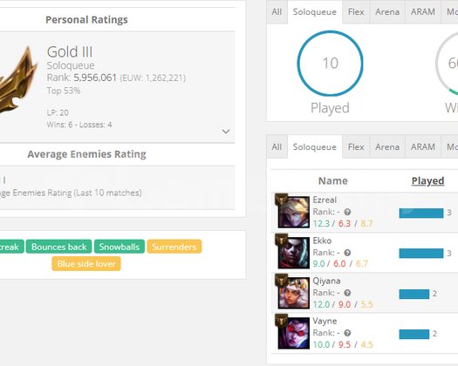Click Ezreal's KDA 12.3 / 6.3 / 8.7
Viewport: 458px width, 366px height.
coord(343,224)
